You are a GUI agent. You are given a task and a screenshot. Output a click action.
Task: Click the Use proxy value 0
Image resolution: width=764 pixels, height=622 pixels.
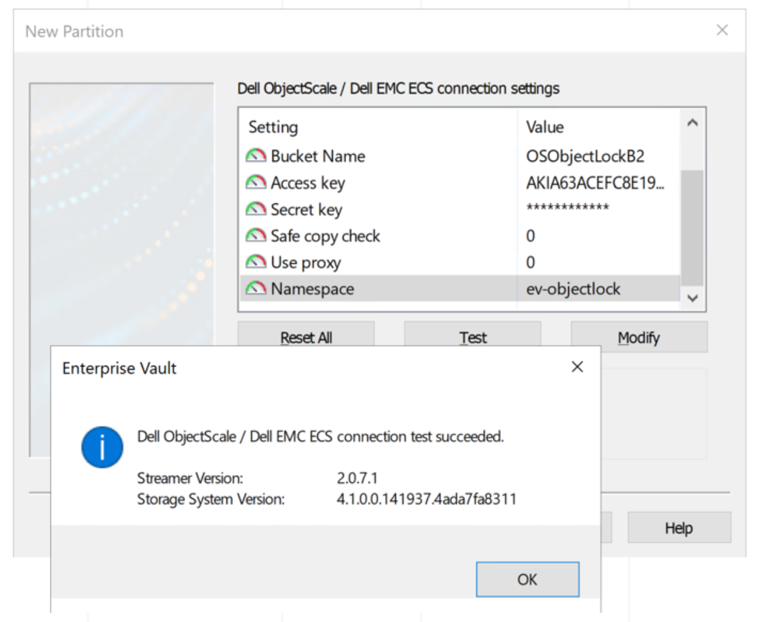coord(531,262)
